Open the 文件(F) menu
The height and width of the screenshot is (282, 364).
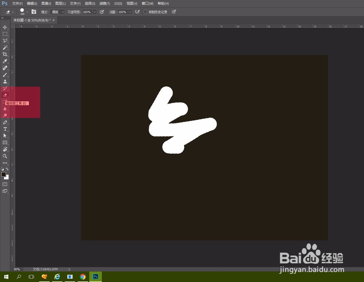[x=17, y=4]
